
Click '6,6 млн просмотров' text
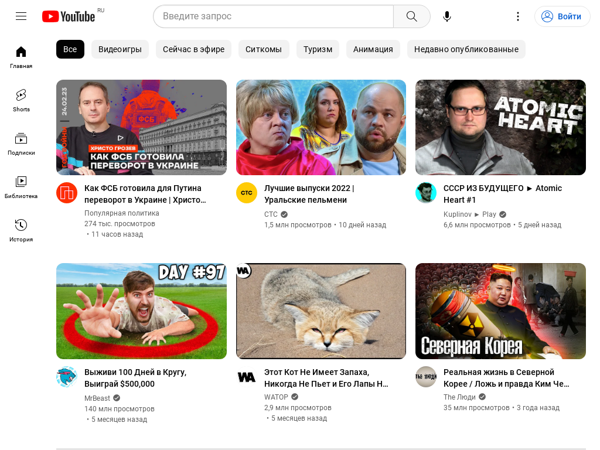tap(477, 225)
